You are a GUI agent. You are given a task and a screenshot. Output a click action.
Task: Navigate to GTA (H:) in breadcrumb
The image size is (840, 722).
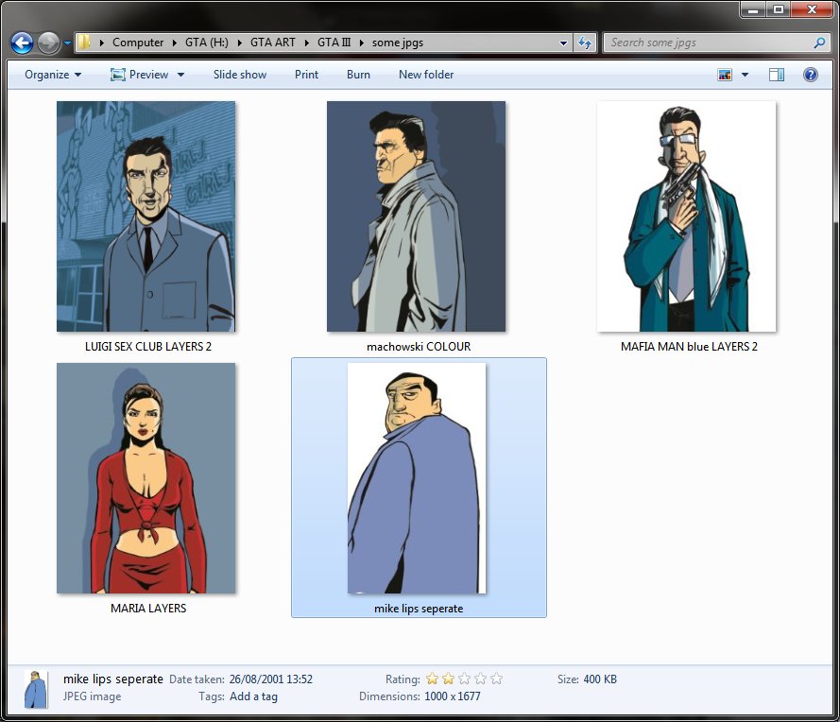point(206,43)
